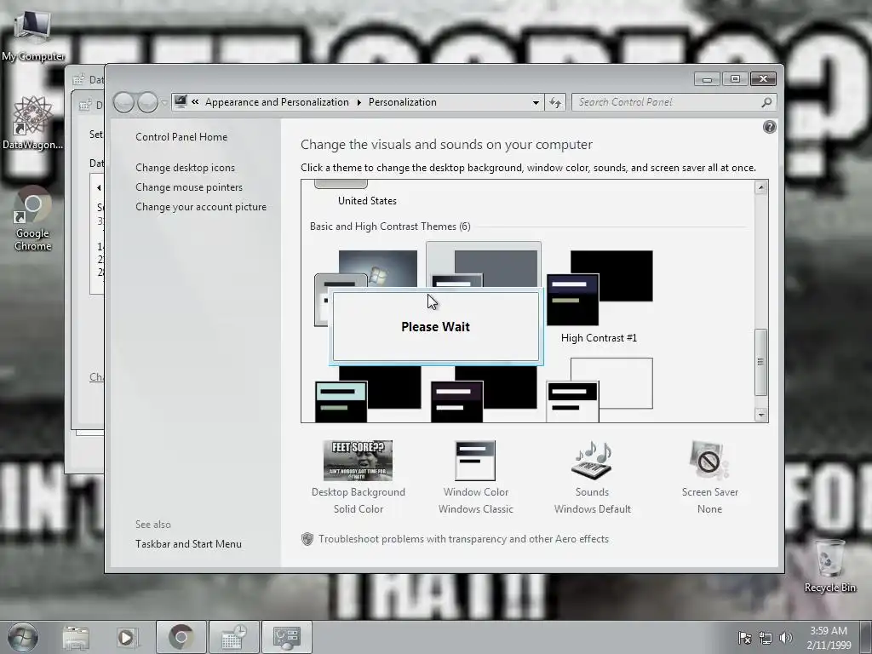Screen dimensions: 872x654
Task: Open the Desktop Background settings icon
Action: point(359,461)
